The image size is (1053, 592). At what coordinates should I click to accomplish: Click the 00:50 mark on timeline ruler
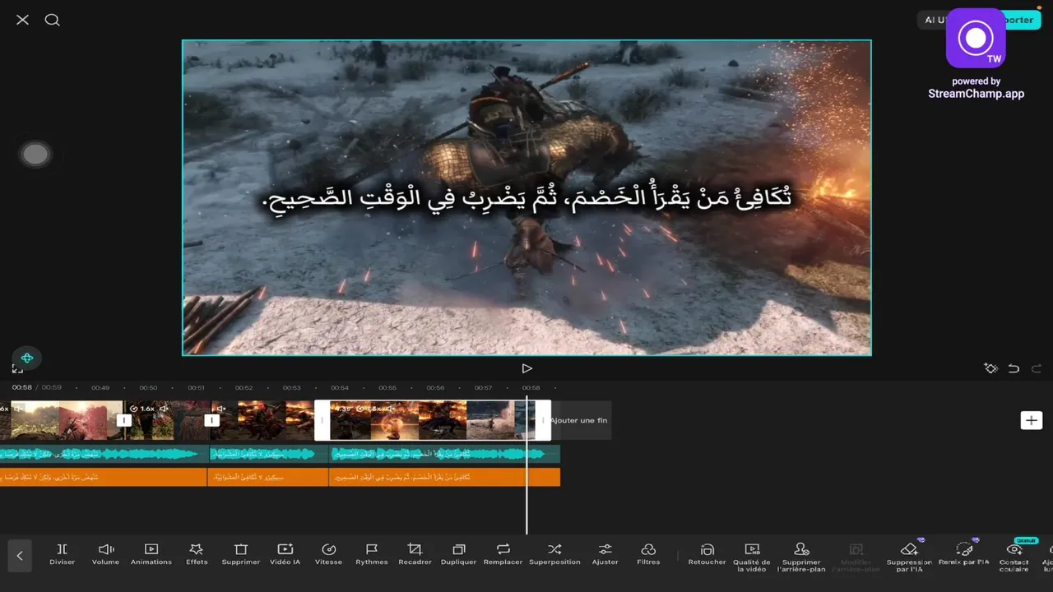(148, 387)
